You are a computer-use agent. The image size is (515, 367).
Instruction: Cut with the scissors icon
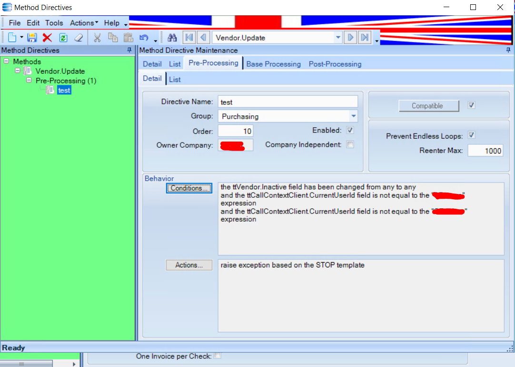(97, 38)
